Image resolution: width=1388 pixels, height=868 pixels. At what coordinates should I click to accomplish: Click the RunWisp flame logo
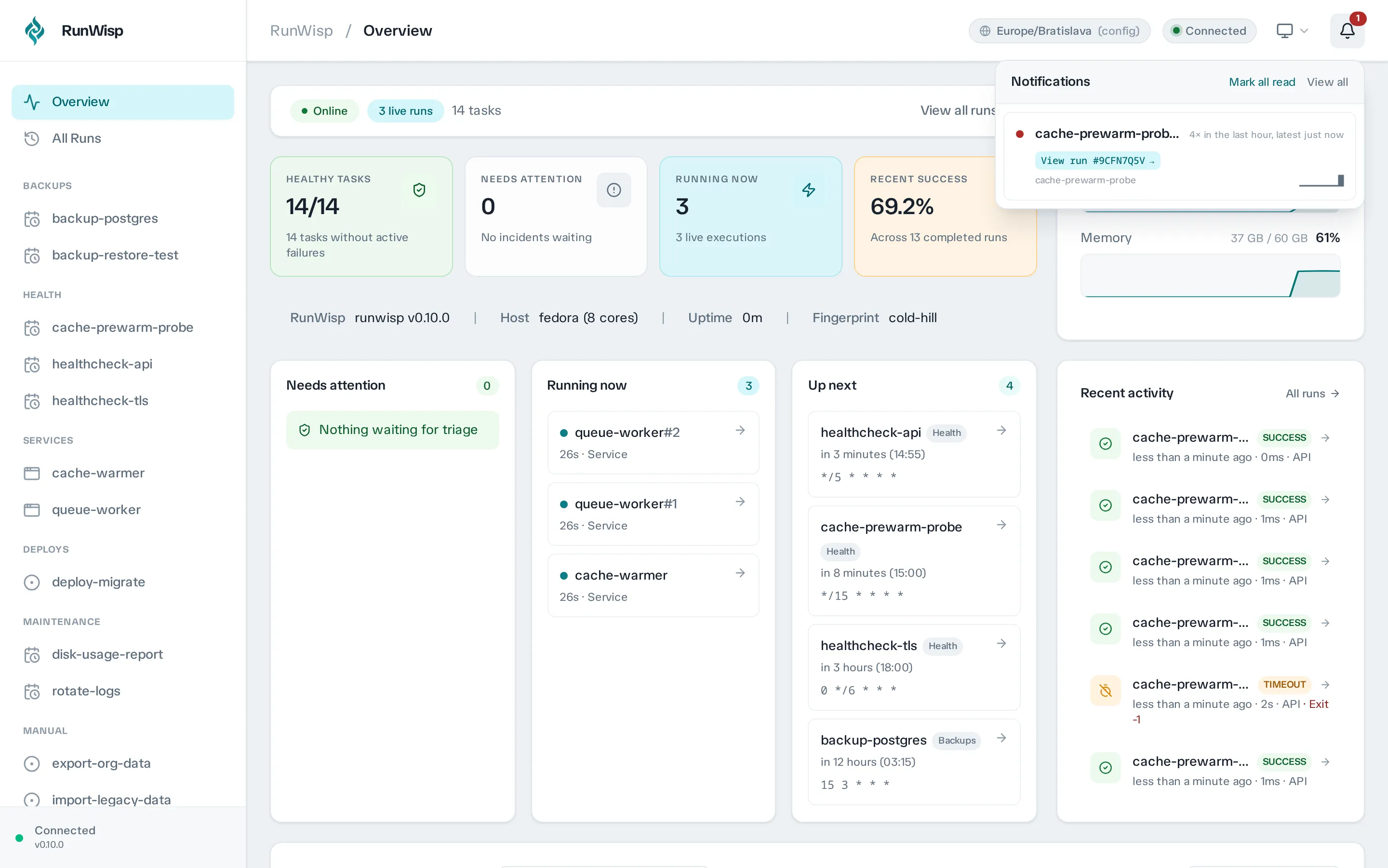[35, 30]
